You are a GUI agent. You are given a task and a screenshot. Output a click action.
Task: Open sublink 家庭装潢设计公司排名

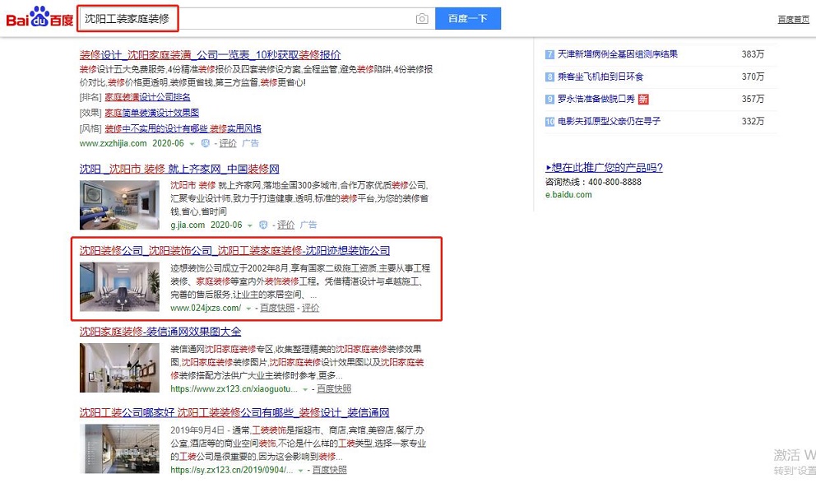(x=147, y=97)
